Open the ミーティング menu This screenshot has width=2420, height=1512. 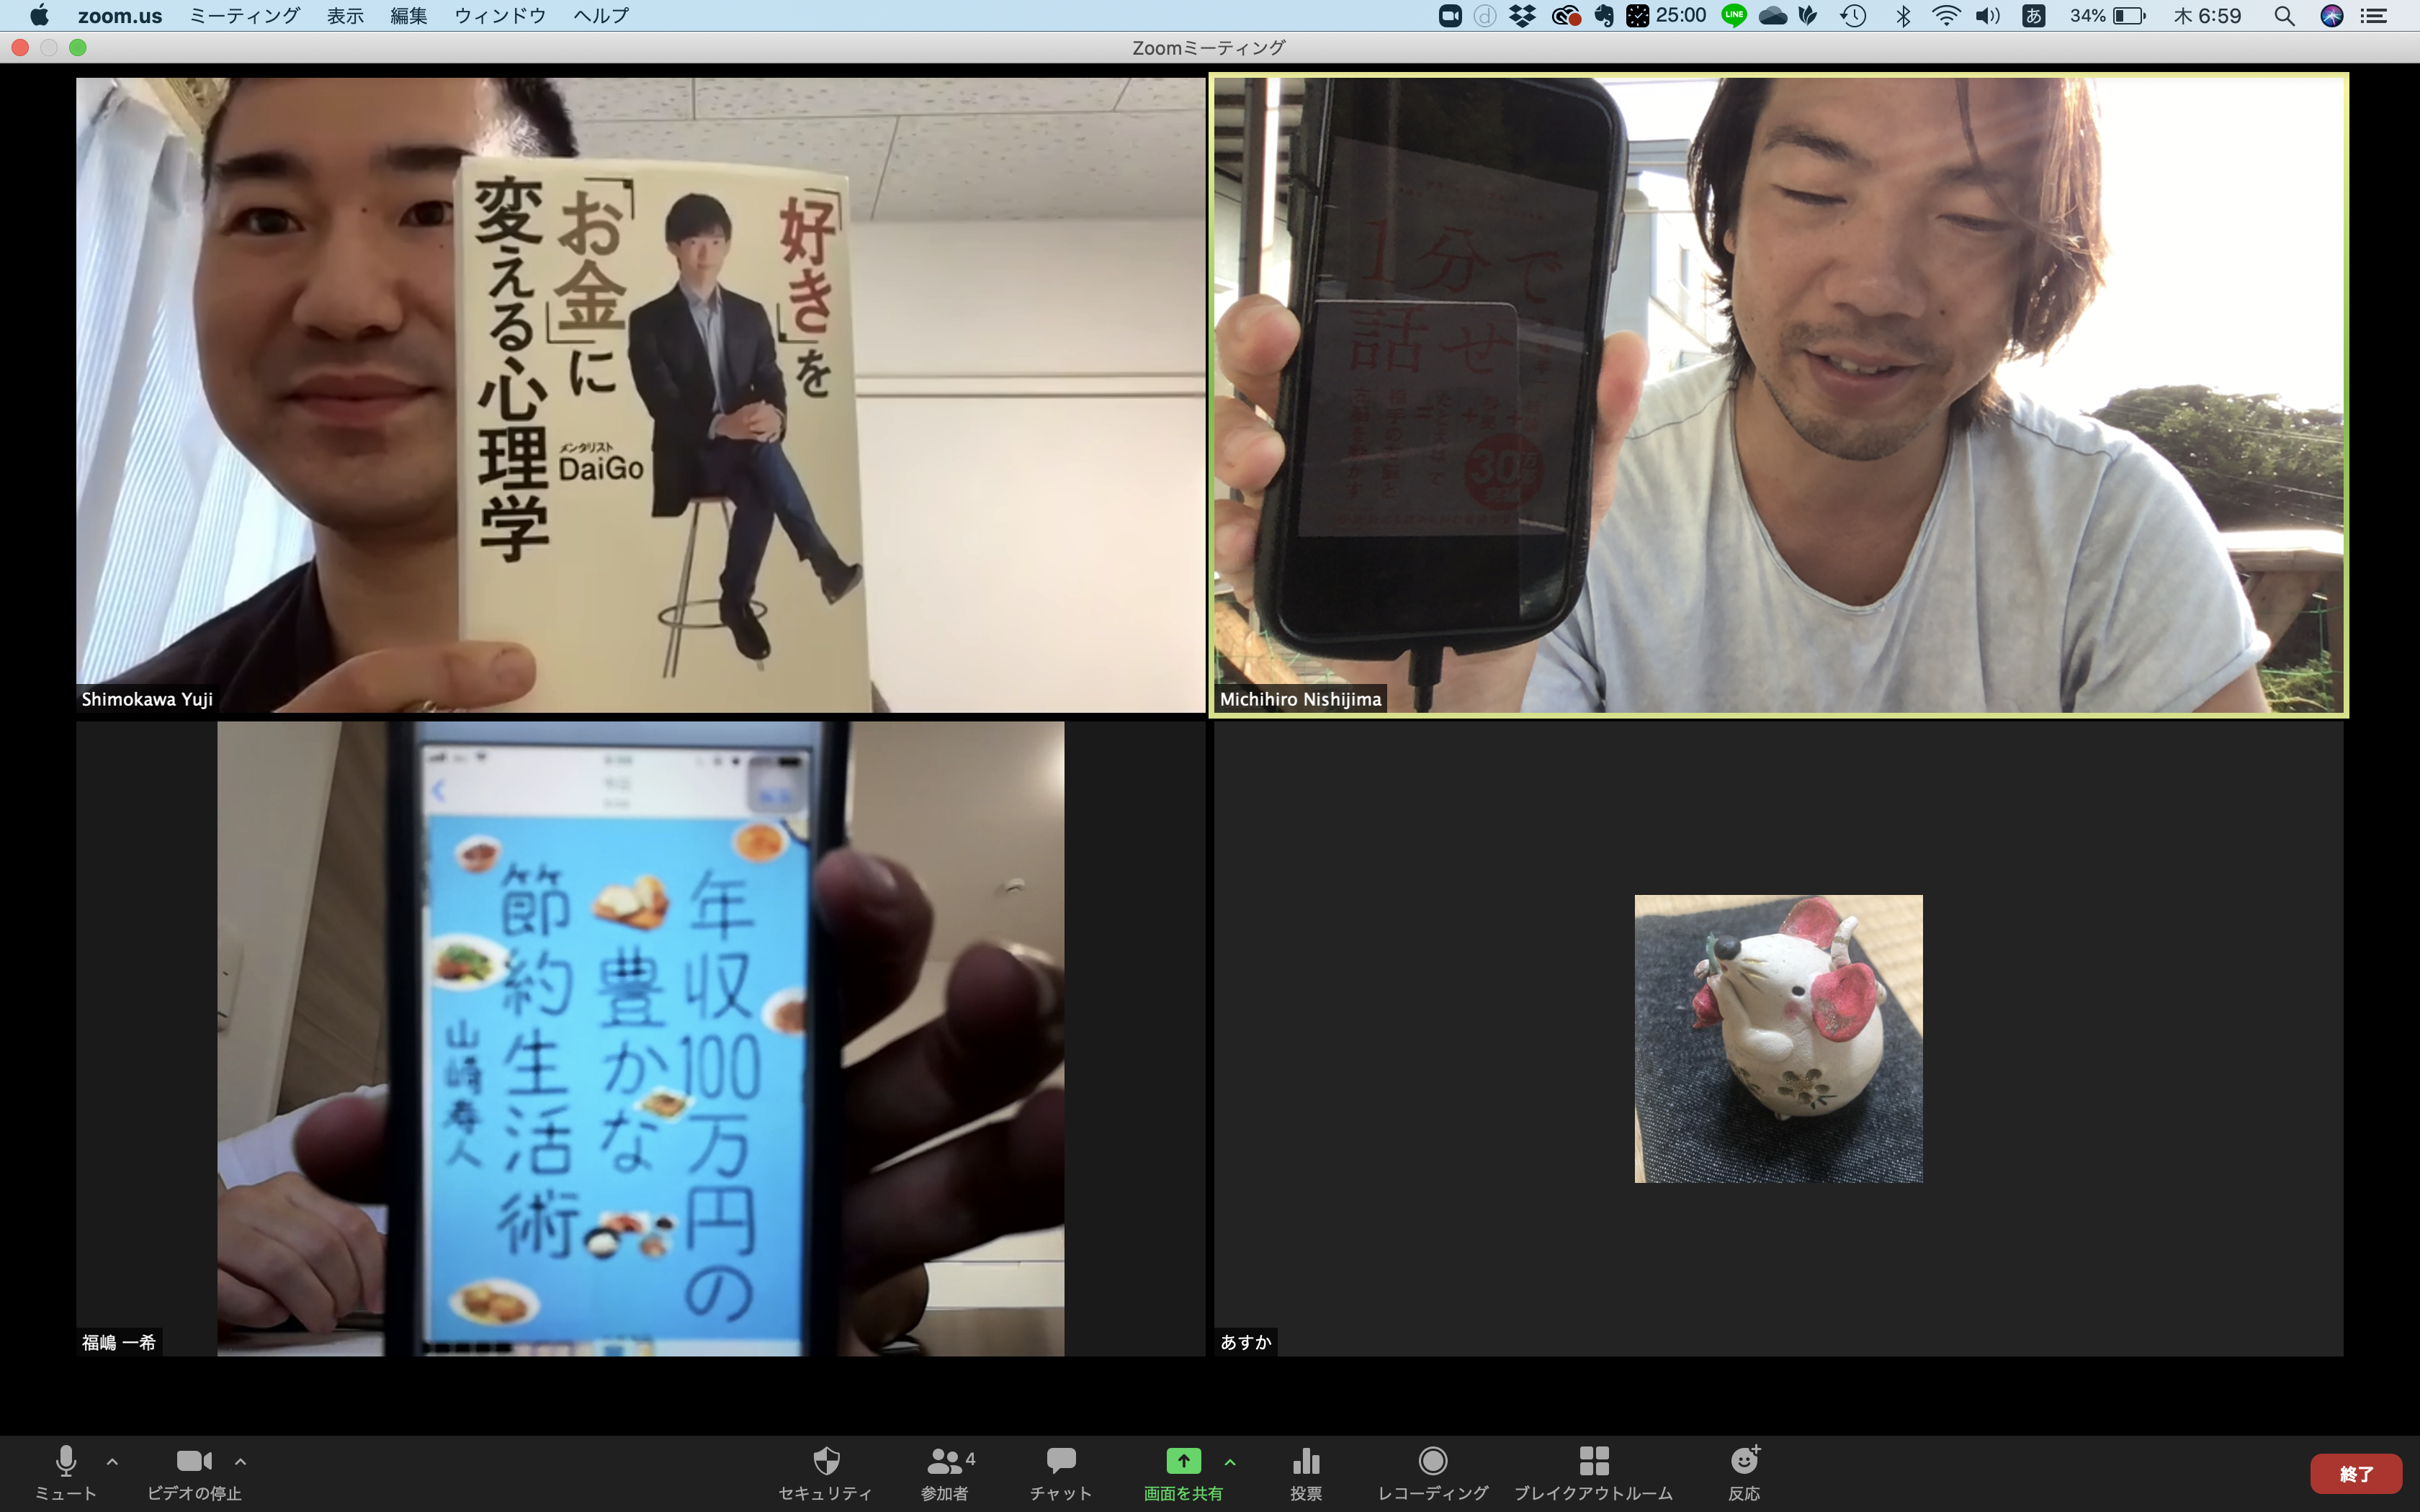click(x=245, y=15)
